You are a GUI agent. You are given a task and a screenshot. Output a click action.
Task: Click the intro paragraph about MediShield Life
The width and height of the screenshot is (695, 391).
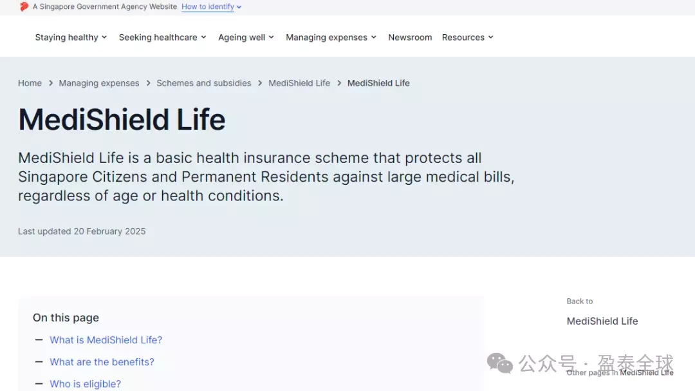pyautogui.click(x=266, y=176)
